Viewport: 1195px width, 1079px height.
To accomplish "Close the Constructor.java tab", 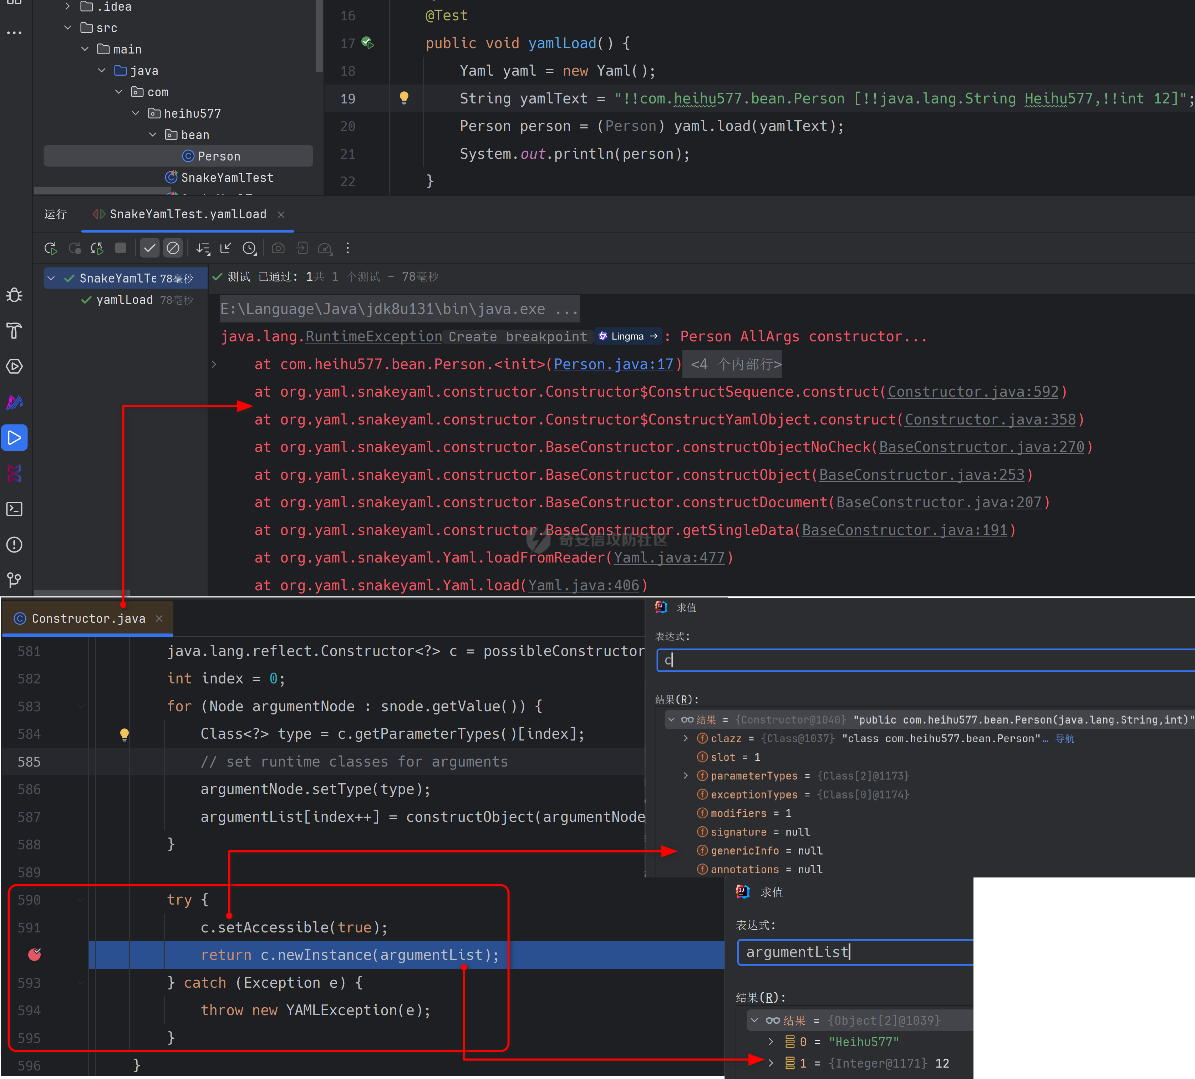I will click(159, 619).
